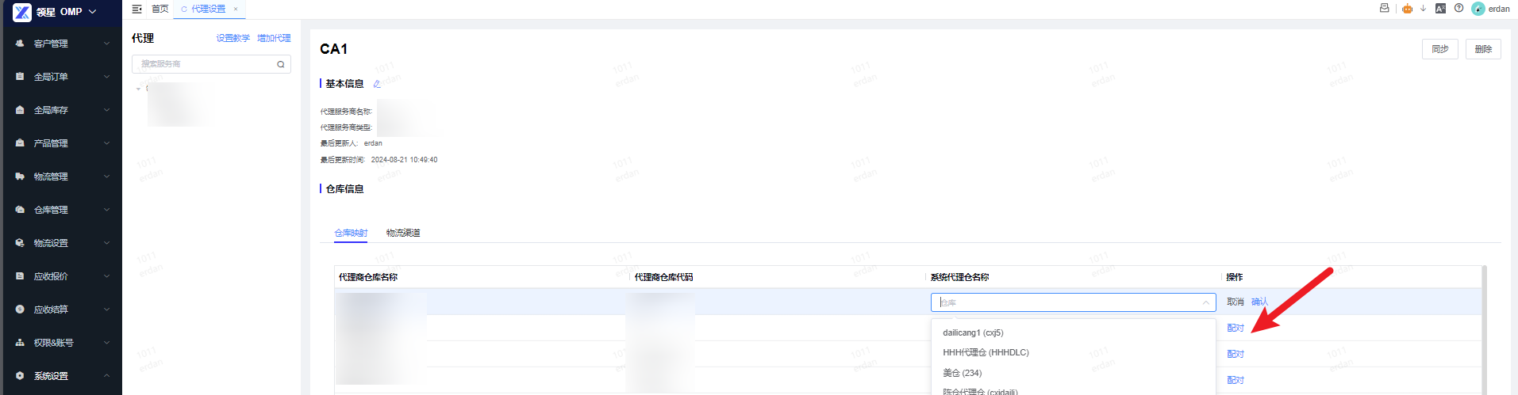Viewport: 1518px width, 395px height.
Task: Click the 仓库管理 icon in the sidebar
Action: (20, 210)
